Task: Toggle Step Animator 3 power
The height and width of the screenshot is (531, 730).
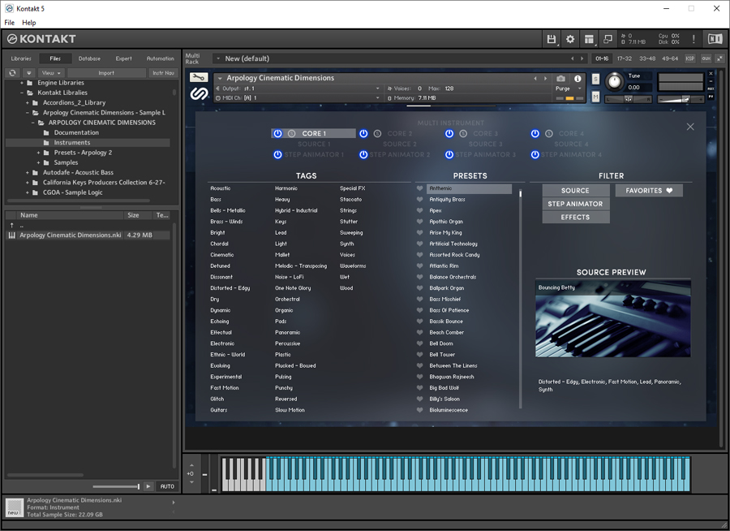Action: 449,154
